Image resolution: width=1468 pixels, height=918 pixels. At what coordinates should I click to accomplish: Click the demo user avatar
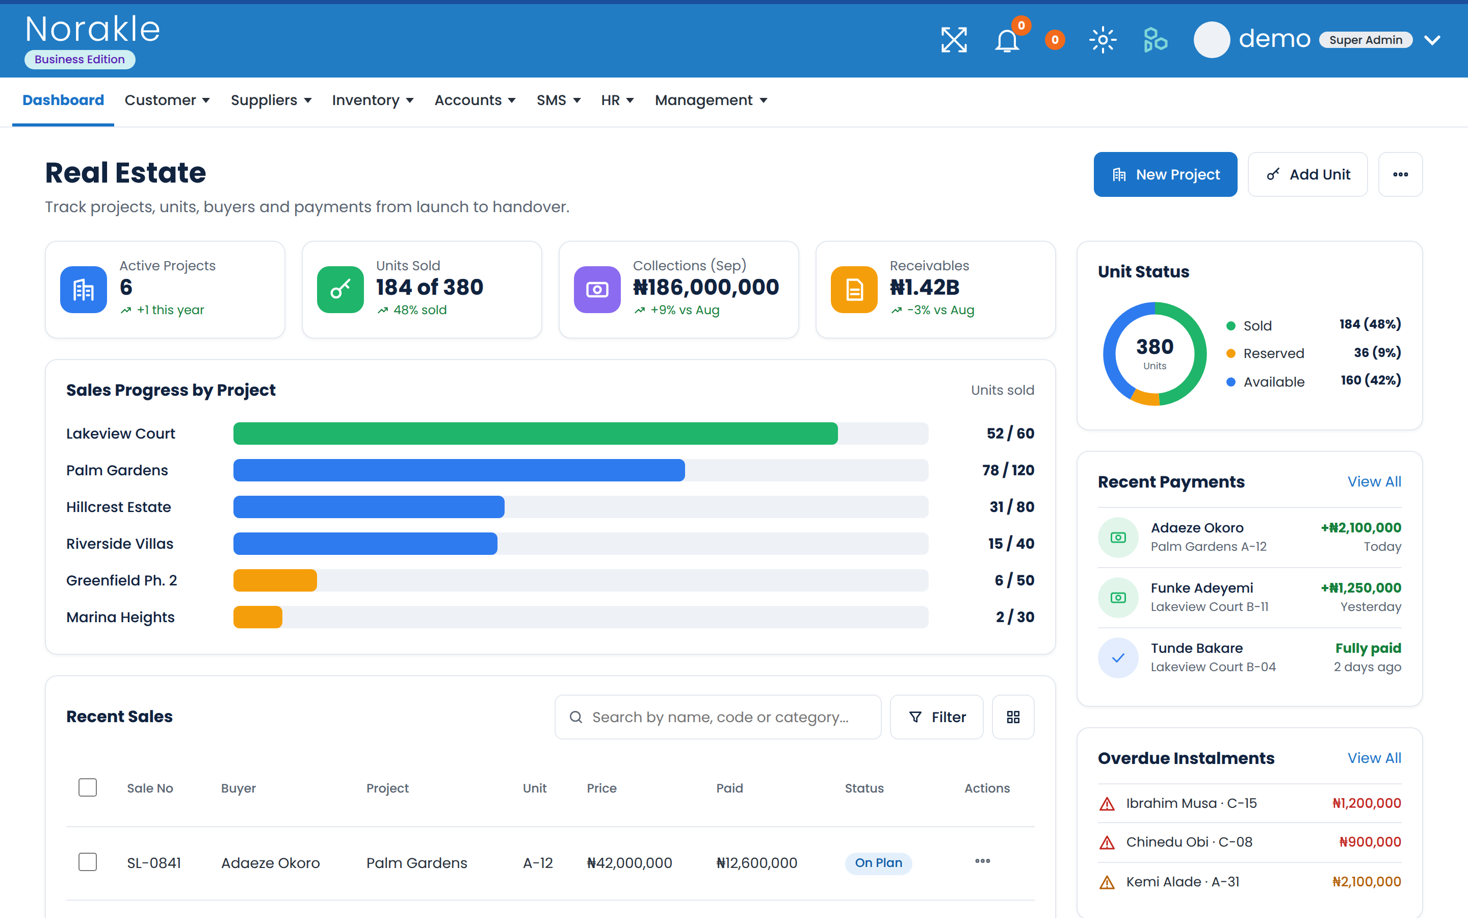pyautogui.click(x=1212, y=40)
